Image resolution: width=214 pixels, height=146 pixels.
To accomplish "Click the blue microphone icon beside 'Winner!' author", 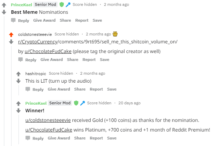I will point(83,103).
